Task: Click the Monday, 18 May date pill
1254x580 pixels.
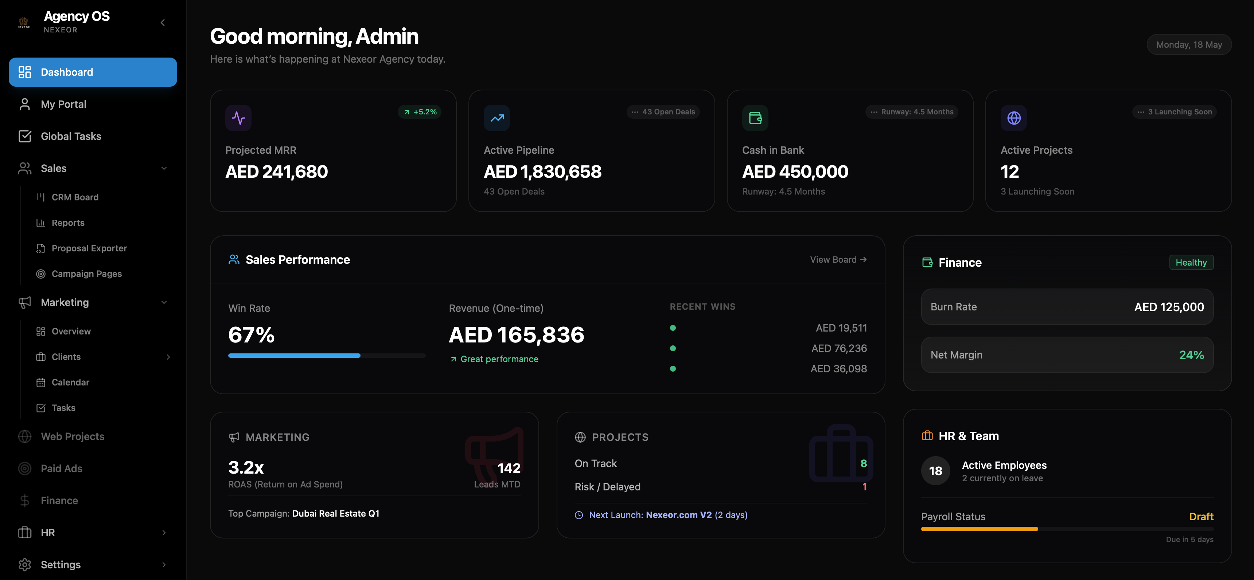Action: (x=1189, y=44)
